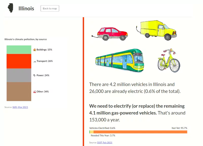Viewport: 203px width, 146px height.
Task: Click the green Buildings bar segment
Action: coord(19,50)
